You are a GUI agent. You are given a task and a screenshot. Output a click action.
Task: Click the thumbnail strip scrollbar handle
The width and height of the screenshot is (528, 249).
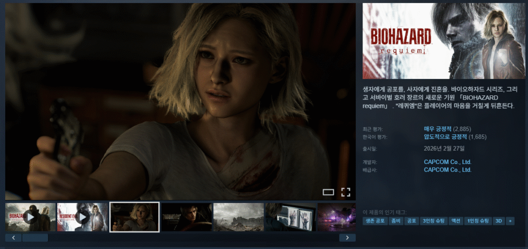click(35, 238)
